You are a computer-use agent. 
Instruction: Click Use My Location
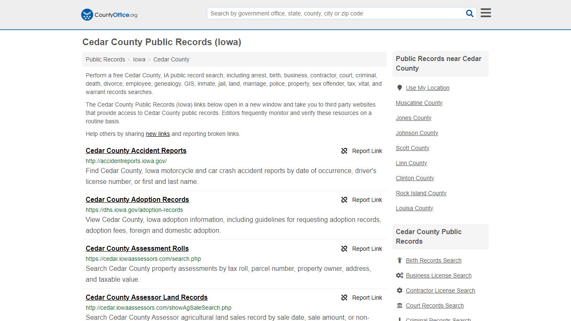[x=428, y=88]
